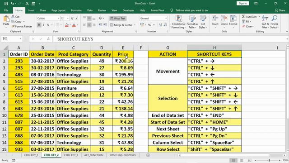The height and width of the screenshot is (163, 289).
Task: Click the Select All corner triangle
Action: (5, 48)
